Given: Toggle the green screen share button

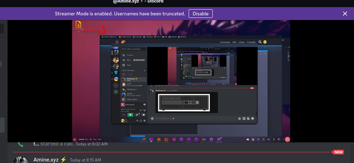Looking at the screenshot, I should tap(130, 115).
